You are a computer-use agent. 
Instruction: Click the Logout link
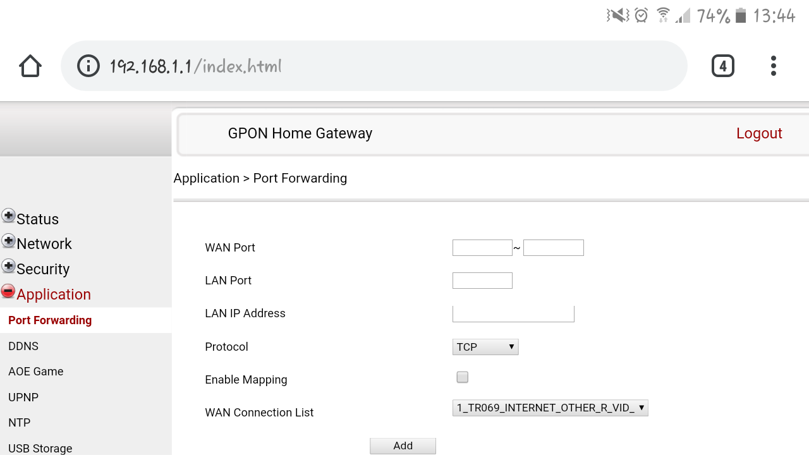coord(759,133)
